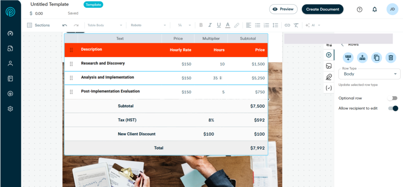Image resolution: width=403 pixels, height=187 pixels.
Task: Open the contacts person icon in sidebar
Action: [x=10, y=64]
